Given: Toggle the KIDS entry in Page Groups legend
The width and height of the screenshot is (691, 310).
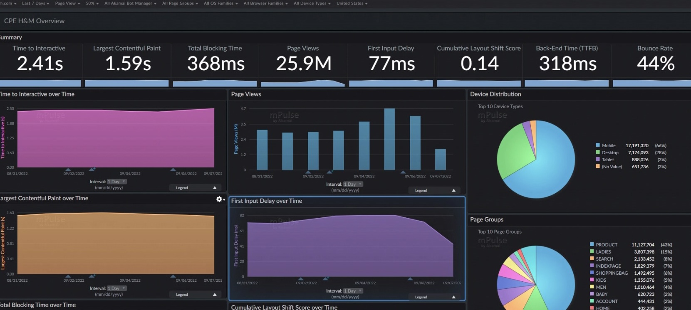Looking at the screenshot, I should (x=601, y=280).
